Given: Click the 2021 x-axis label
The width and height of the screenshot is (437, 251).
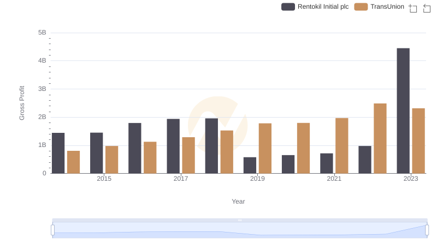Looking at the screenshot, I should point(334,179).
